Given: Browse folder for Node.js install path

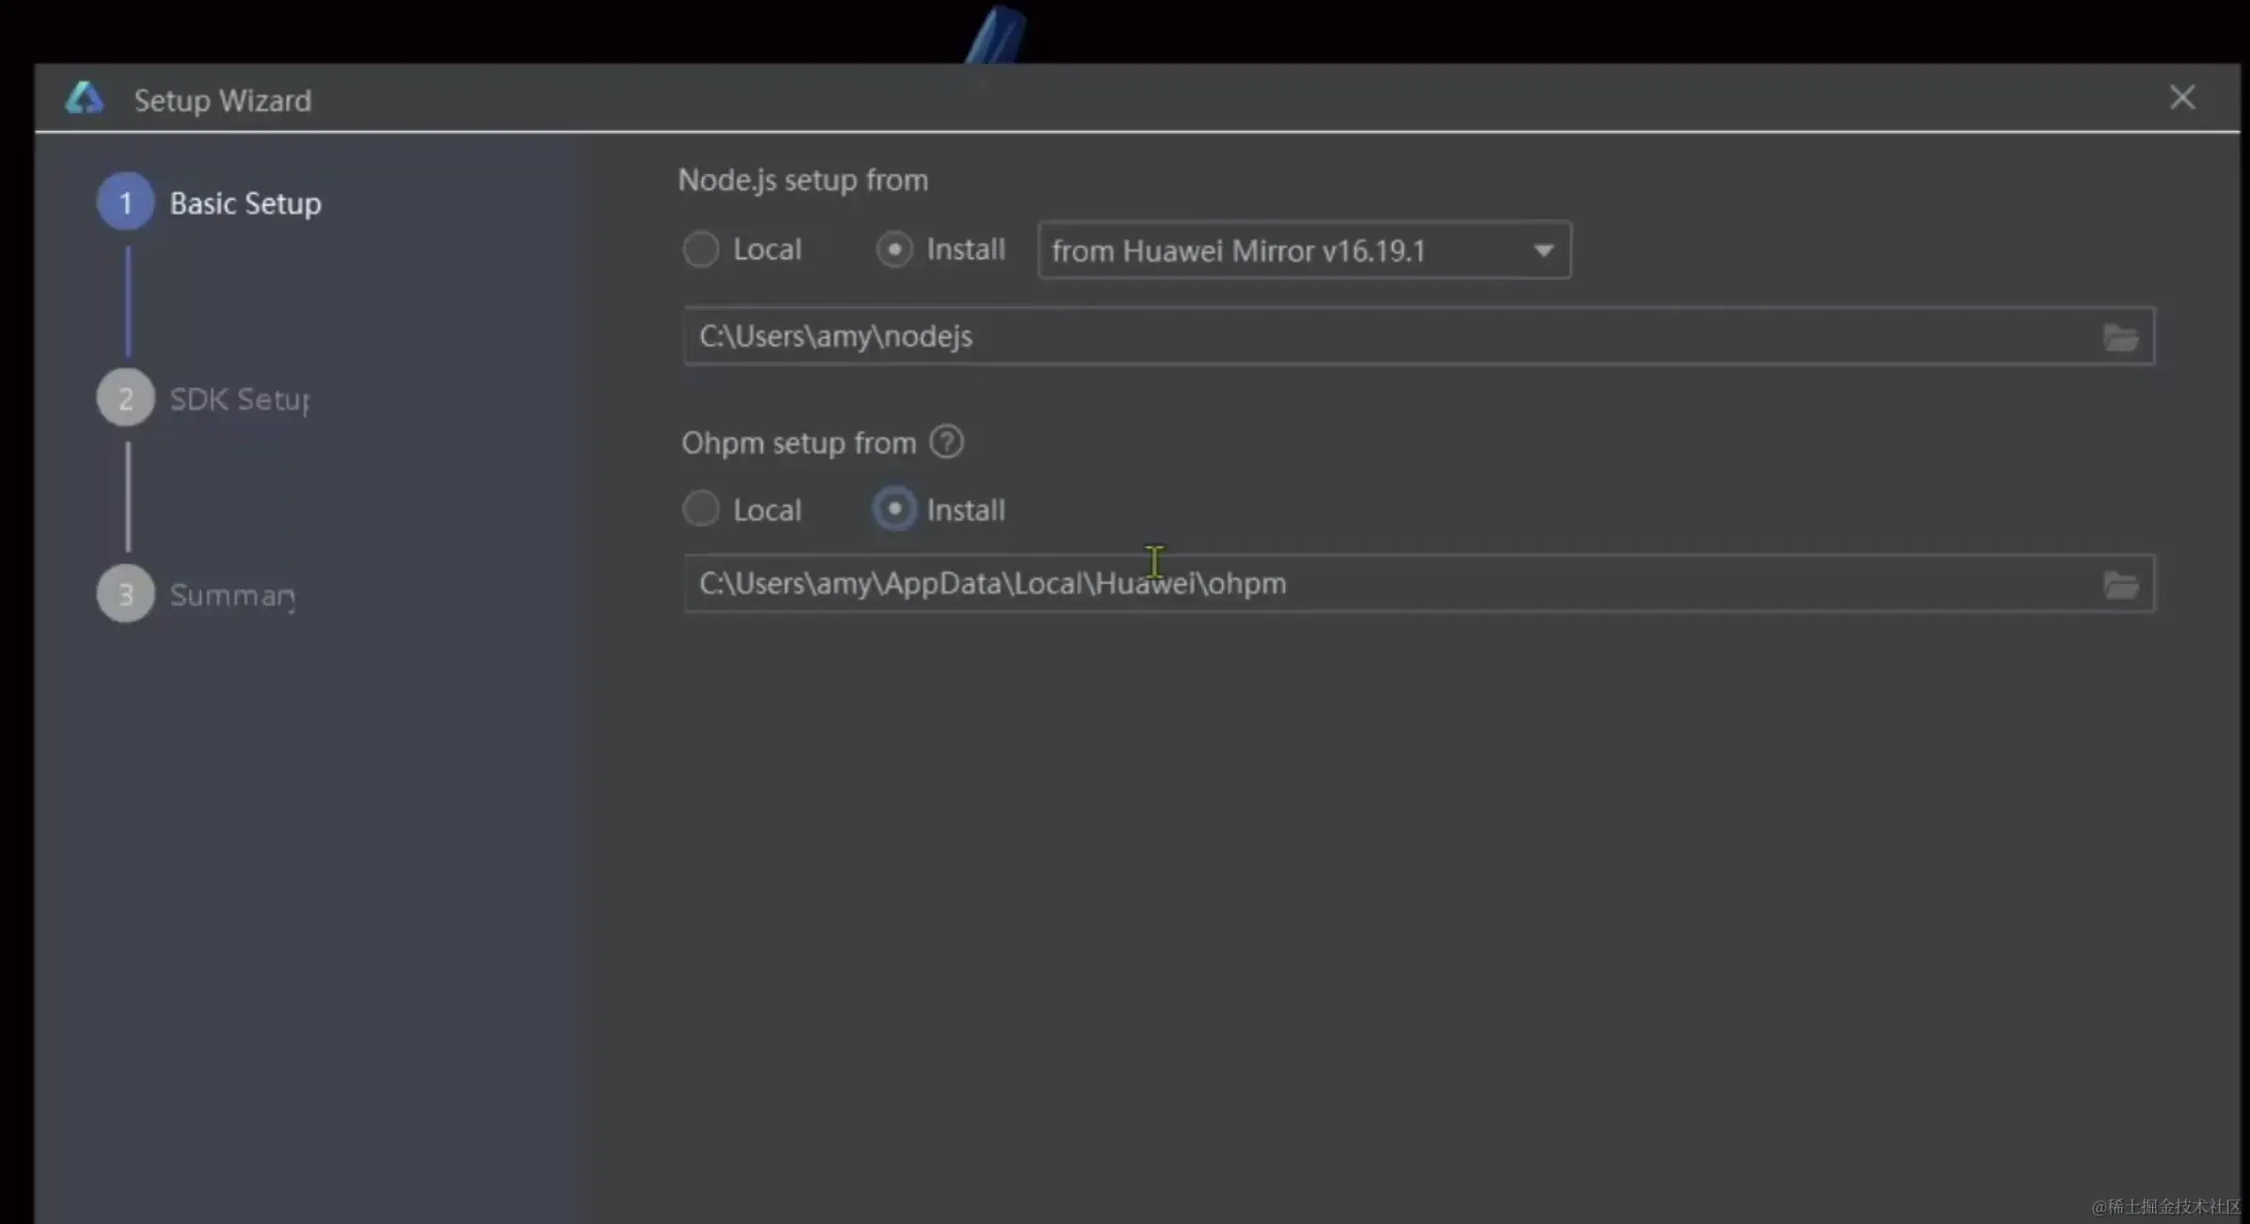Looking at the screenshot, I should click(x=2120, y=337).
